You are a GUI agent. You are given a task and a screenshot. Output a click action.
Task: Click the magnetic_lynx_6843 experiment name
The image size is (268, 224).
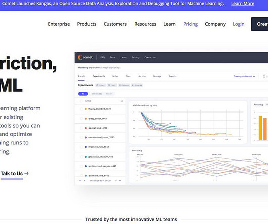(99, 147)
